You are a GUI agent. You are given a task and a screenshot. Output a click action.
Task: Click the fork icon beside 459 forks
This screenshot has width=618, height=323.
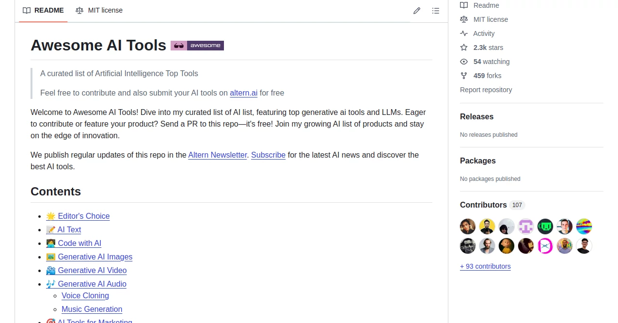point(464,76)
